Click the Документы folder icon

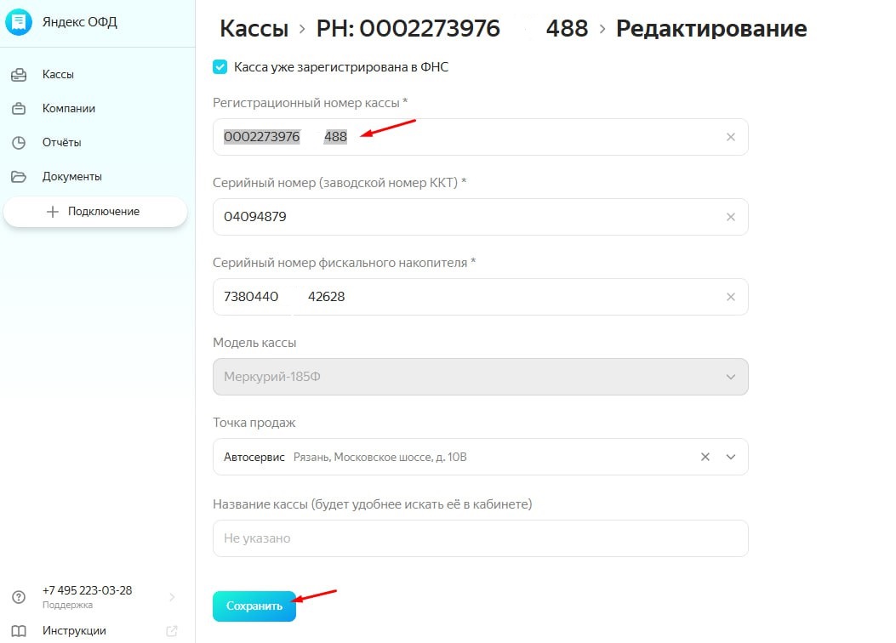coord(19,177)
